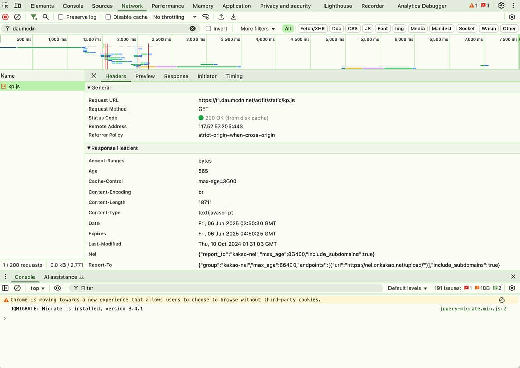Filter by Socket requests
Viewport: 520px width, 368px height.
[466, 29]
